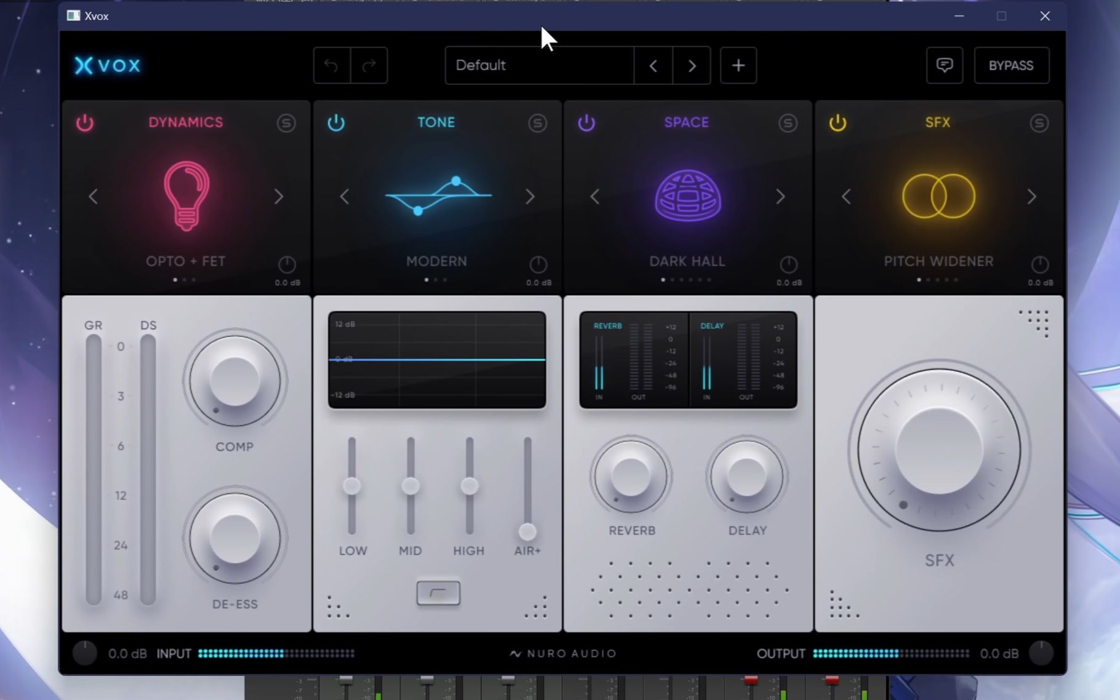Click the OUTPUT level meter

pyautogui.click(x=891, y=653)
